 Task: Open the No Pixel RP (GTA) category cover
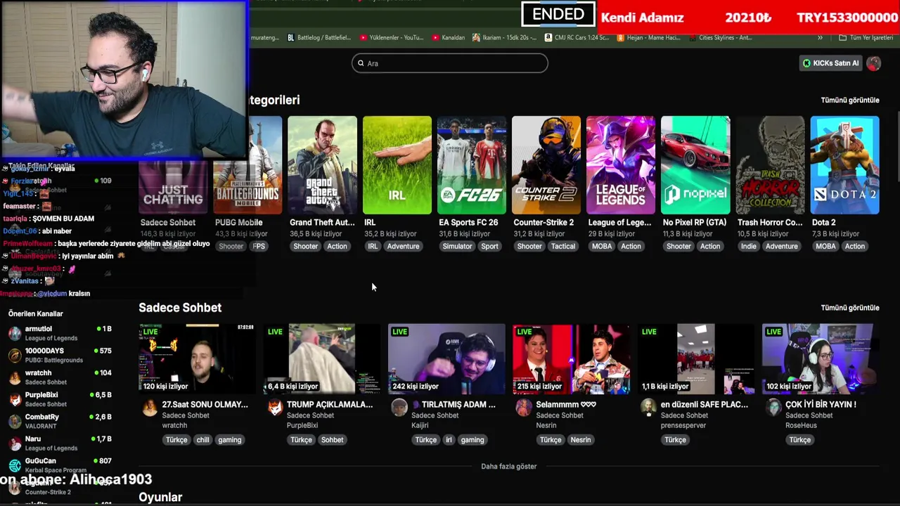tap(695, 165)
